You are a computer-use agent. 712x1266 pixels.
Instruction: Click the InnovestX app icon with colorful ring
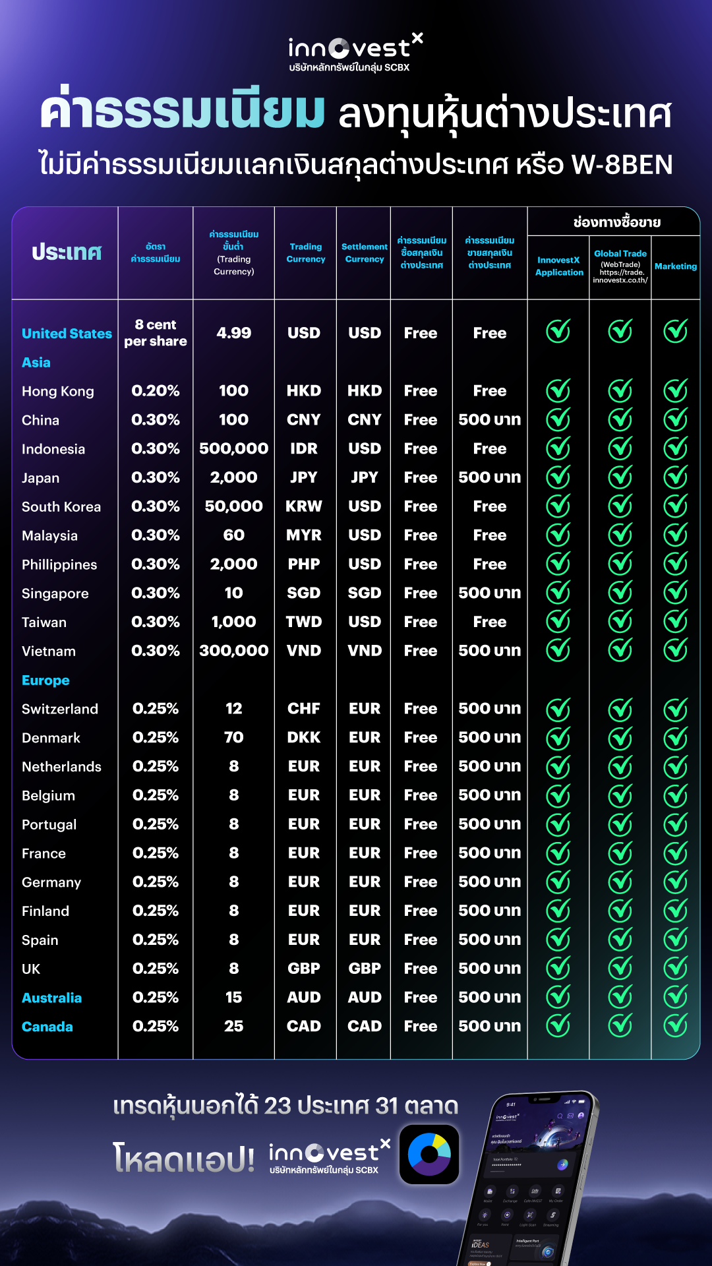pyautogui.click(x=429, y=1155)
